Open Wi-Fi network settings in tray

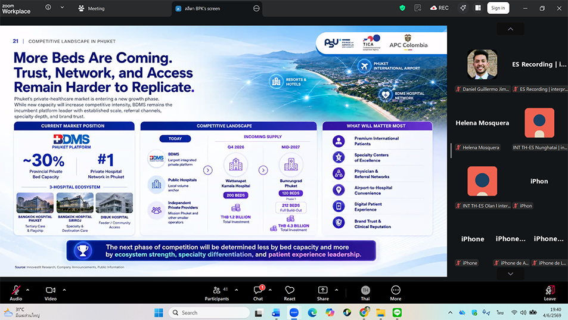tap(514, 313)
